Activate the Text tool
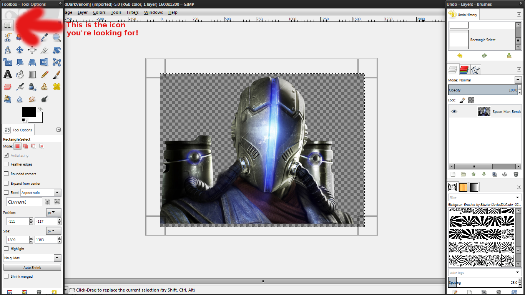 8,75
